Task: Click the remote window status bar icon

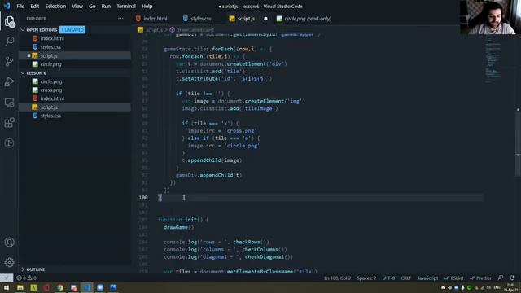Action: [x=7, y=278]
